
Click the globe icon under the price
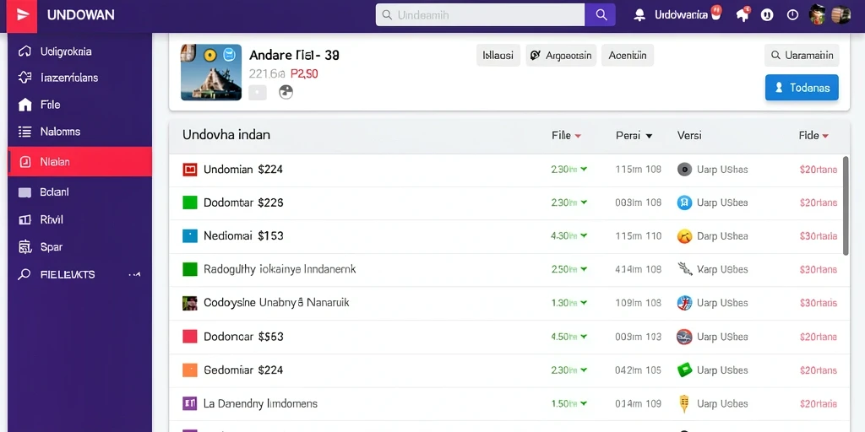tap(286, 92)
